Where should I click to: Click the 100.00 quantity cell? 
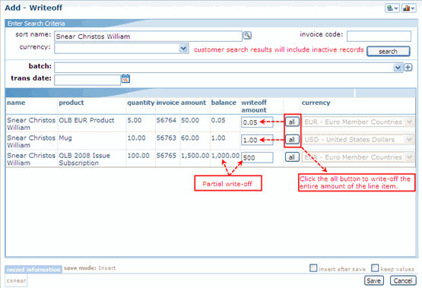click(138, 156)
